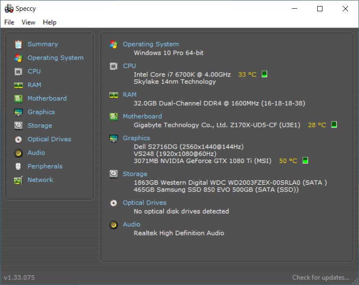Select the Optical Drives disc icon in sidebar
359x285 pixels.
click(18, 139)
